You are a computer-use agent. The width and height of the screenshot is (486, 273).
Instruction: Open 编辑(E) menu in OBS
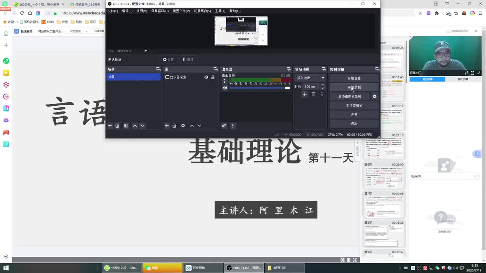127,11
